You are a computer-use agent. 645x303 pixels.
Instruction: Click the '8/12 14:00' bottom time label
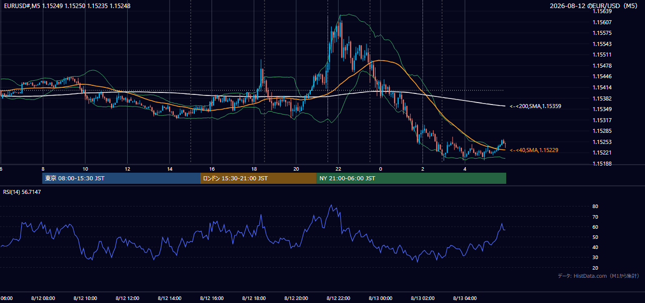tap(170, 298)
